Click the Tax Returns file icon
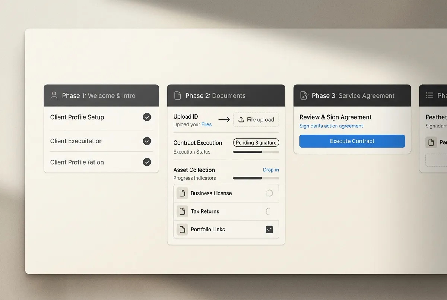Screen dimensions: 447x300 tap(182, 211)
